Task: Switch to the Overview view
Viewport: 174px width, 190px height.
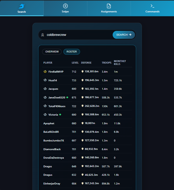Action: click(x=52, y=52)
